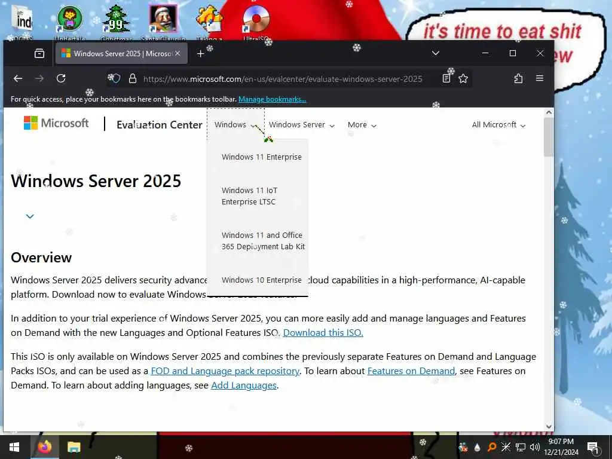The width and height of the screenshot is (612, 459).
Task: Open the Features on Demand link
Action: pyautogui.click(x=411, y=371)
